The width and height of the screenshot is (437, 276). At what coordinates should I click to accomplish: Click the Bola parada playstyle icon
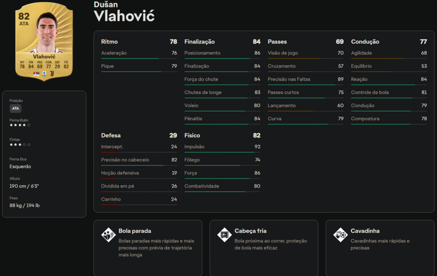click(108, 235)
